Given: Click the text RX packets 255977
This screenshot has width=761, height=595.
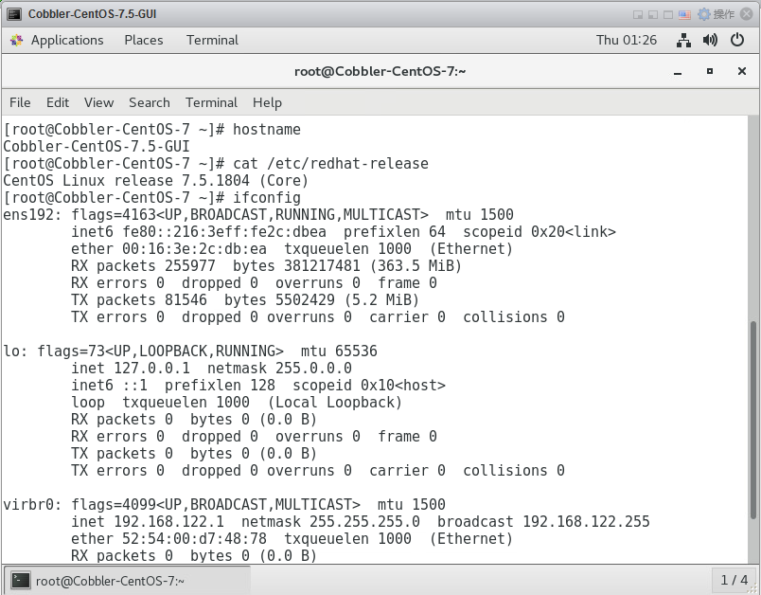Looking at the screenshot, I should [x=143, y=265].
